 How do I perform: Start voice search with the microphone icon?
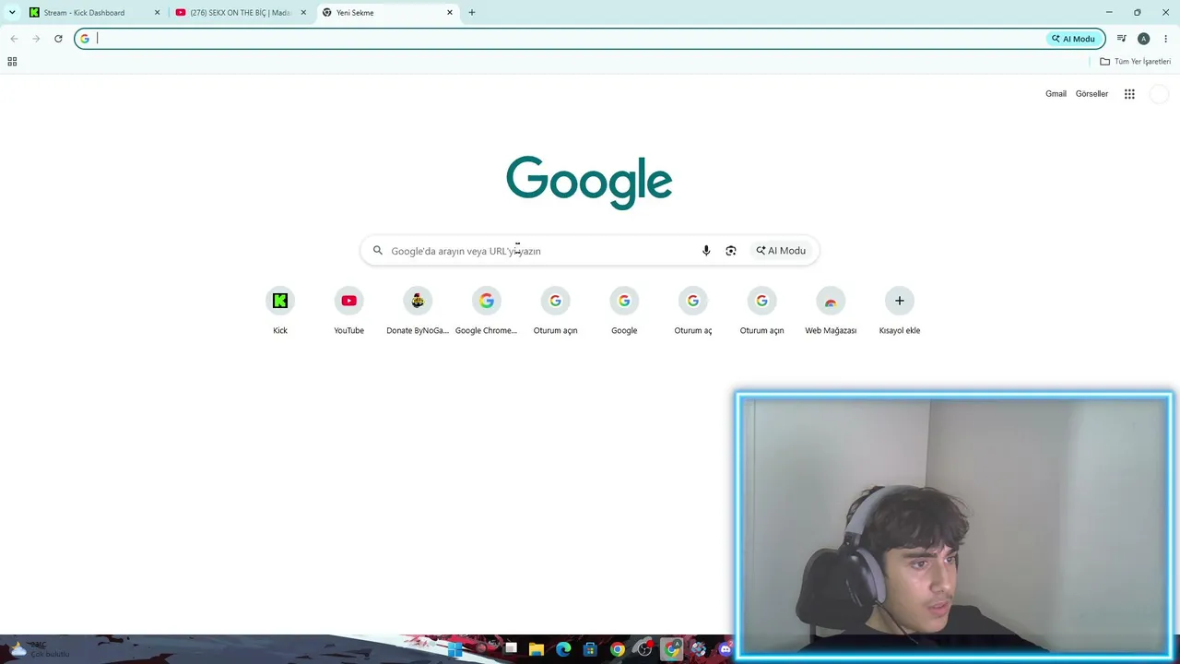pyautogui.click(x=706, y=251)
